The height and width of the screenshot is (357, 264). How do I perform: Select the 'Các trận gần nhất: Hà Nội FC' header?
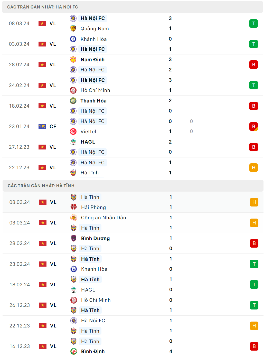pos(43,7)
